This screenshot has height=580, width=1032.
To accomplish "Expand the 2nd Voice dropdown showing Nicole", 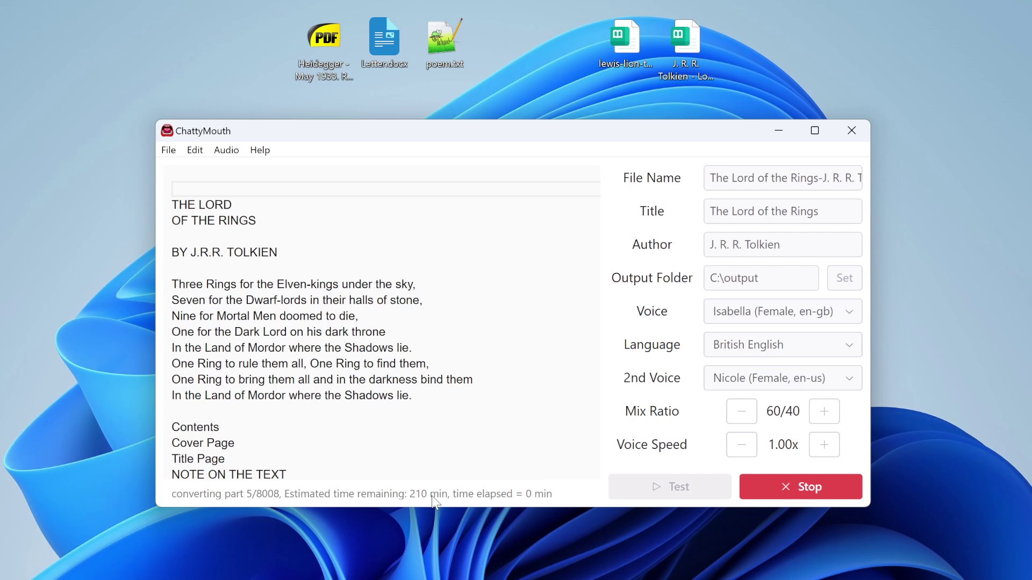I will pos(783,378).
